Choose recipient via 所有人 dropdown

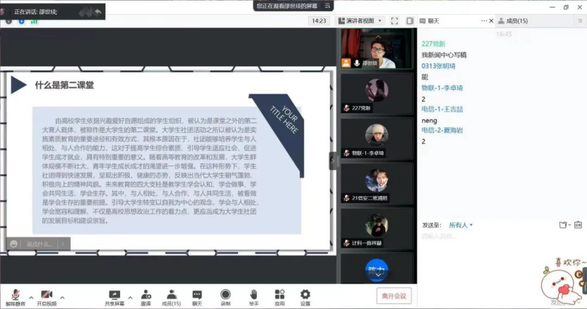click(461, 226)
